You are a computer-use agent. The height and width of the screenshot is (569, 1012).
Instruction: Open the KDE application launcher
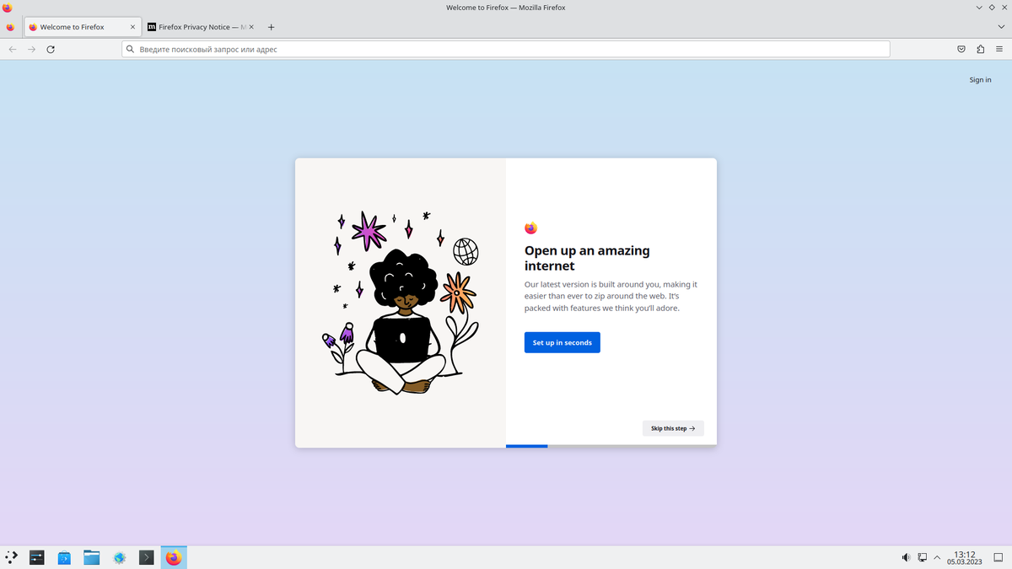click(12, 557)
